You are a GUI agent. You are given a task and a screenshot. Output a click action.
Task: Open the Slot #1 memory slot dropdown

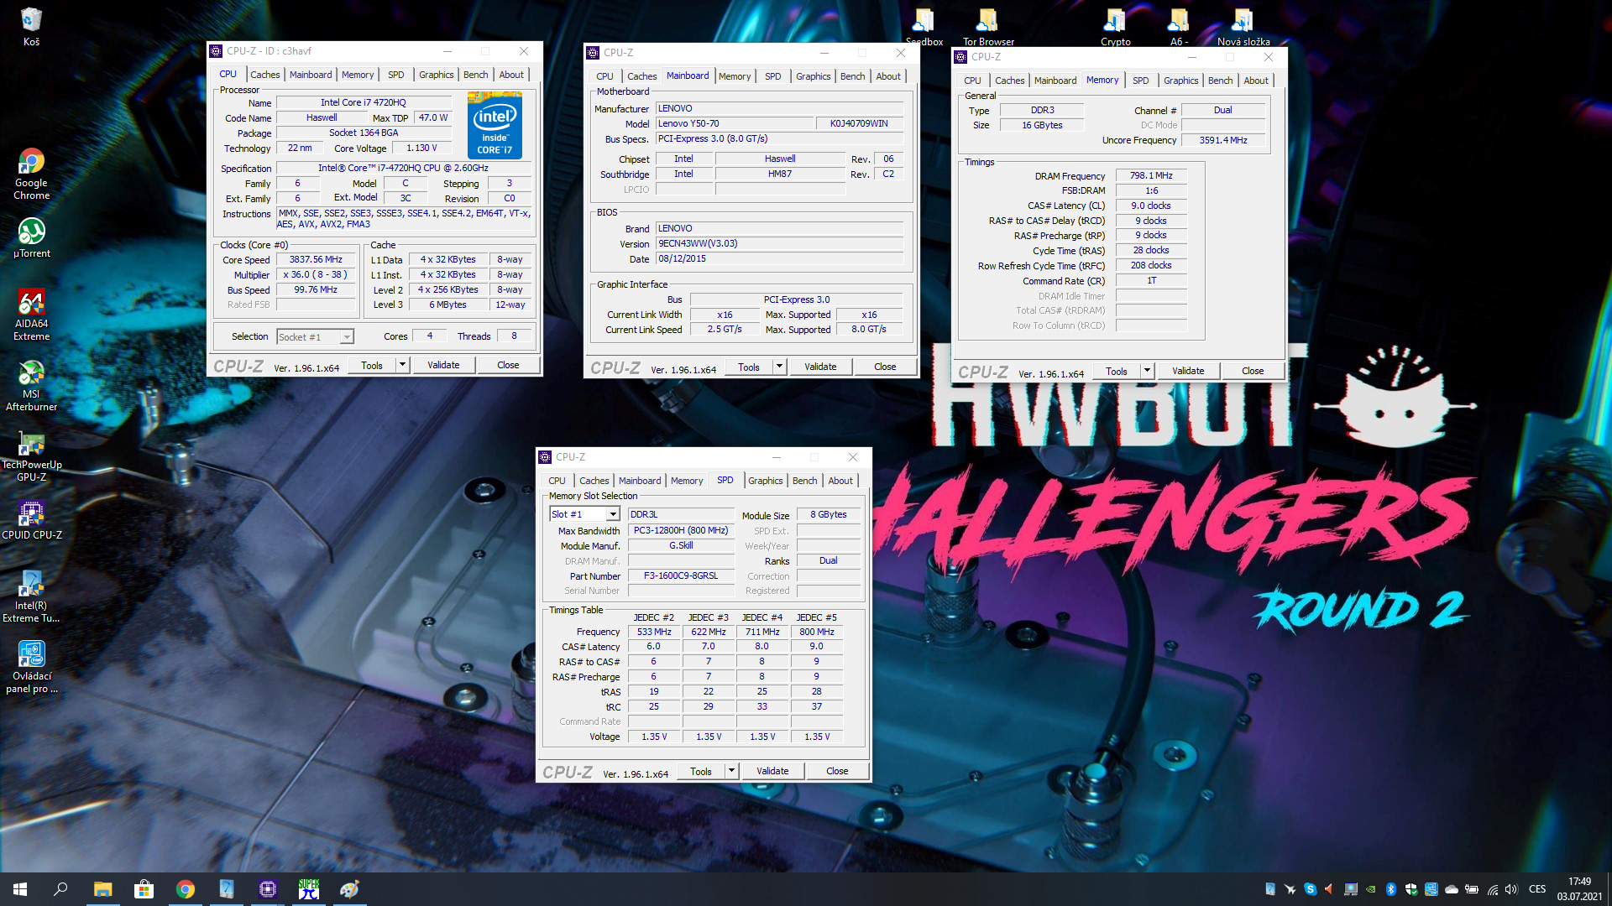(x=613, y=514)
